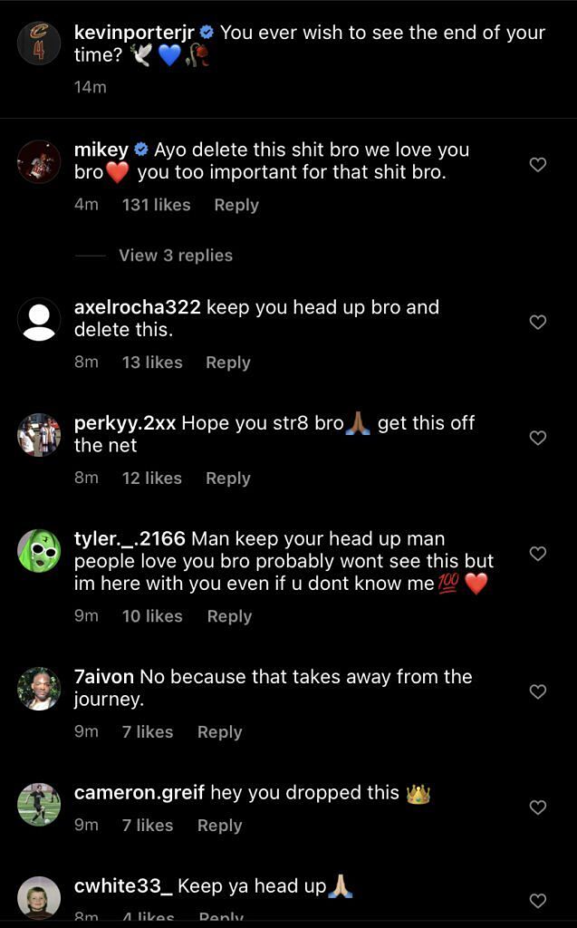Open mikey's profile avatar
This screenshot has height=928, width=577.
pyautogui.click(x=39, y=162)
